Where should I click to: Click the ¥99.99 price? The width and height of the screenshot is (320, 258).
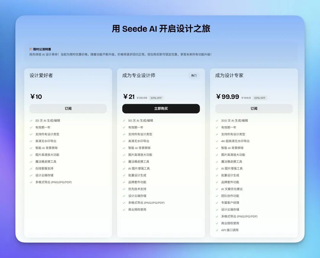click(x=228, y=97)
